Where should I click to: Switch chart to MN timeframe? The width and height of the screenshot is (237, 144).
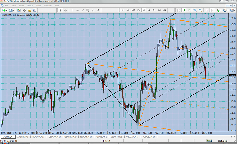tap(165, 10)
